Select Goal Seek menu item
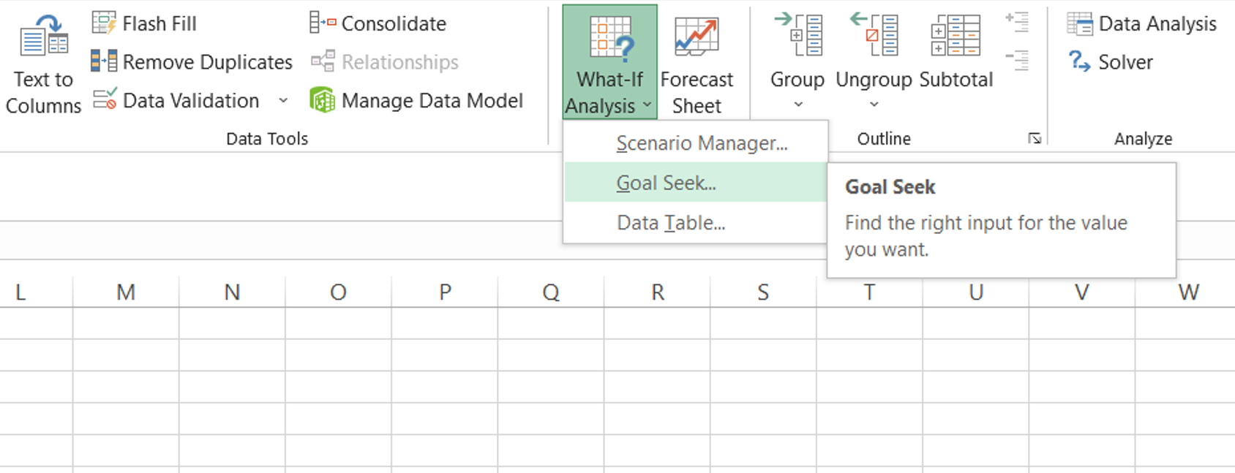This screenshot has width=1235, height=473. (x=666, y=183)
